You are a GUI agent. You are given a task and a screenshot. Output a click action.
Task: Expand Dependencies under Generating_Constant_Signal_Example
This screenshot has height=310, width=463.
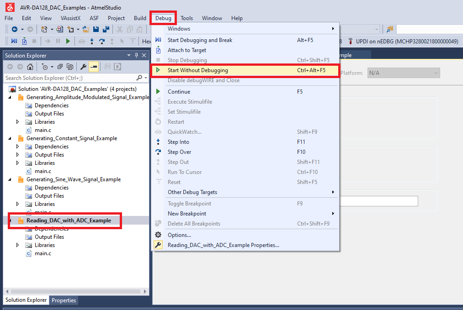(x=17, y=146)
